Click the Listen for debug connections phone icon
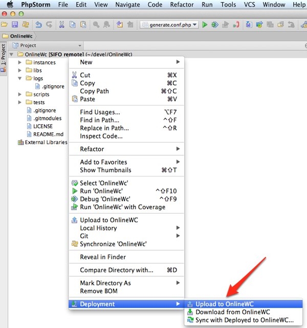The height and width of the screenshot is (328, 307). 236,25
